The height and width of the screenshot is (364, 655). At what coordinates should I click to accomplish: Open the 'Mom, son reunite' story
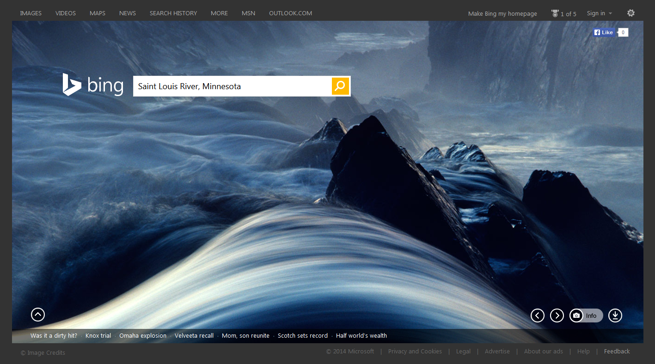pos(245,336)
